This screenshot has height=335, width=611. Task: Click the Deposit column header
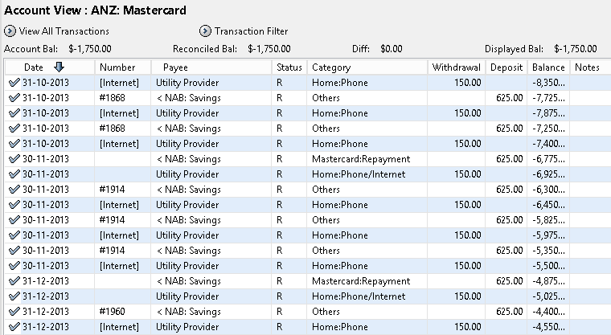506,67
